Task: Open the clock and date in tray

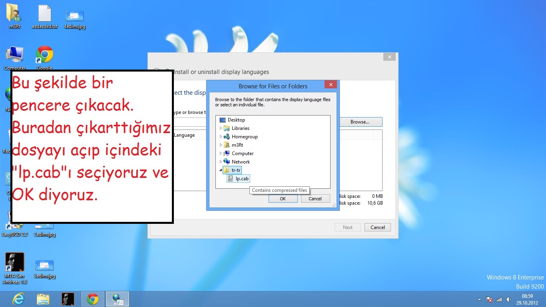Action: click(527, 299)
